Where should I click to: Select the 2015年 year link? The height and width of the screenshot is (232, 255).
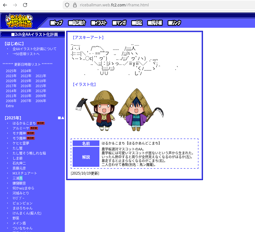tap(41, 86)
